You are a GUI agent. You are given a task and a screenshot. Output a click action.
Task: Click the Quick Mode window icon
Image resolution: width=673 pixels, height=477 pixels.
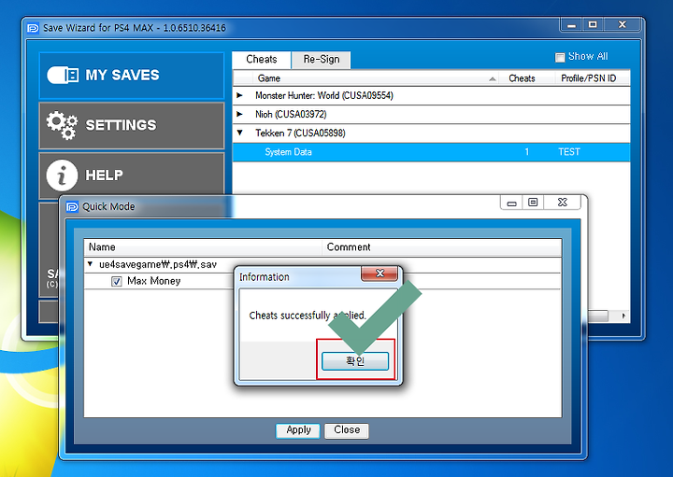coord(72,207)
